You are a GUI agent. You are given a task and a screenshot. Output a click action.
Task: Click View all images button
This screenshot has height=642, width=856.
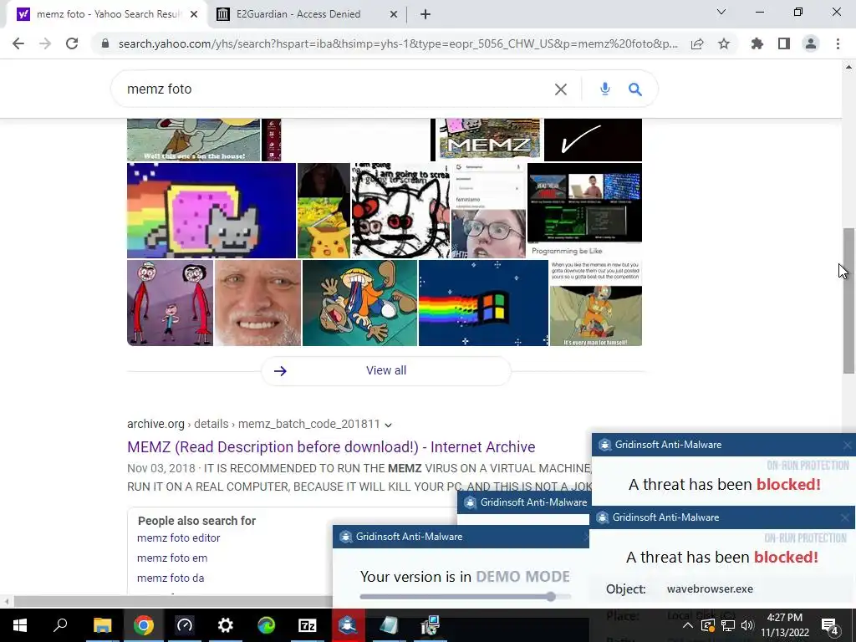point(386,370)
